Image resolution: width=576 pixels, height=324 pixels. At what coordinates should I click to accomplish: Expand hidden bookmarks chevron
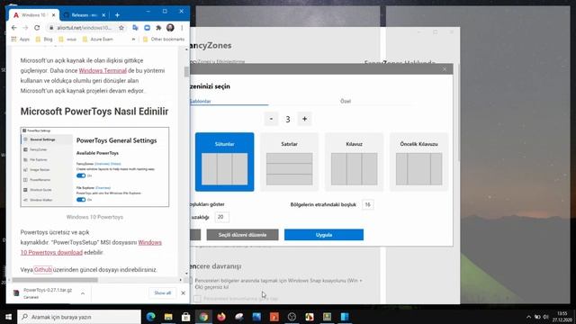(x=133, y=39)
